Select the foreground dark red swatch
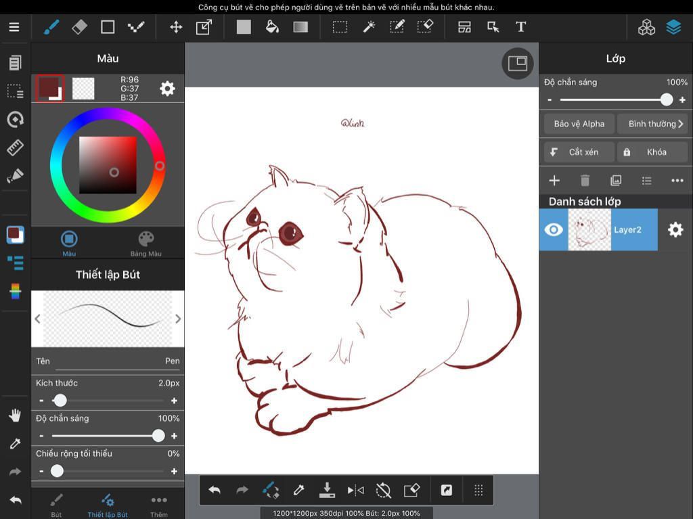 click(x=49, y=89)
